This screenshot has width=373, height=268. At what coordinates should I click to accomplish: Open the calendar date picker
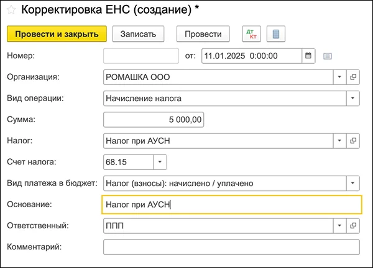[x=308, y=56]
